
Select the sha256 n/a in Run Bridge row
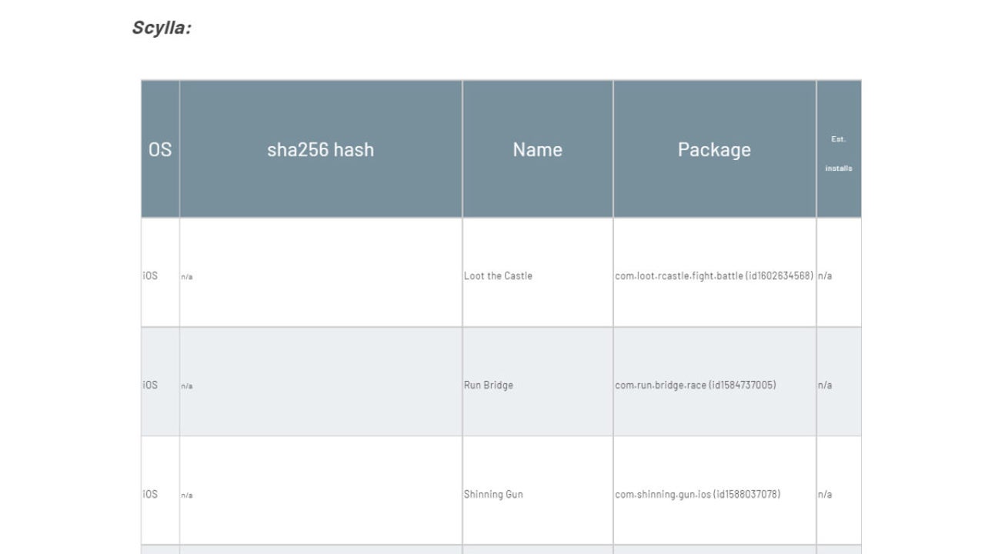click(x=187, y=386)
